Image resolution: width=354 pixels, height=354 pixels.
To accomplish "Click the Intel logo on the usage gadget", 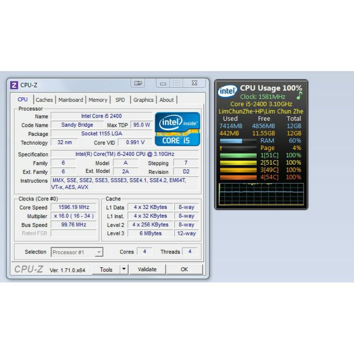I will coord(227,91).
